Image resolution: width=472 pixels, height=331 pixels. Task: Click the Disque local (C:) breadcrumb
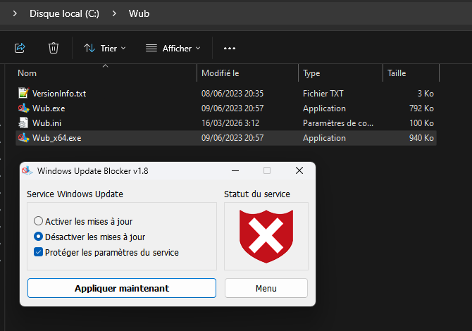point(64,13)
